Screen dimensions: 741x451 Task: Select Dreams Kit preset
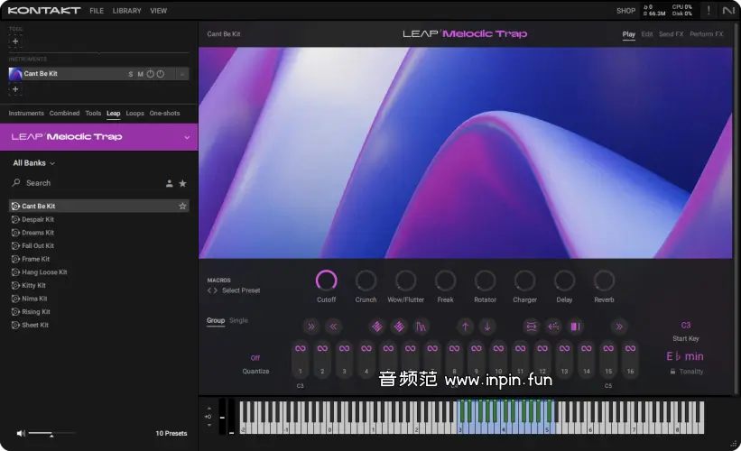click(38, 233)
